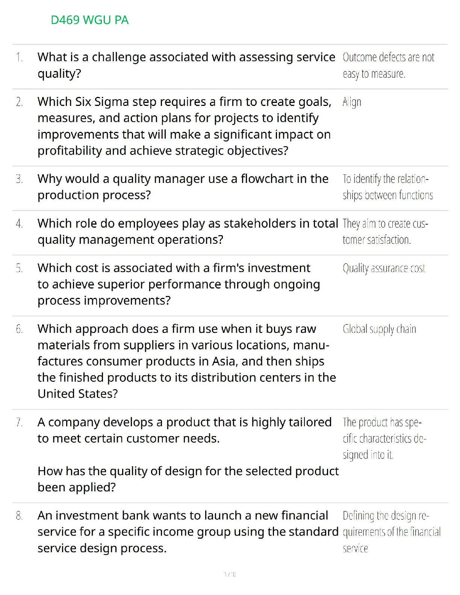
Task: Click answer 'They aim to create customer satisfaction'
Action: click(x=385, y=231)
